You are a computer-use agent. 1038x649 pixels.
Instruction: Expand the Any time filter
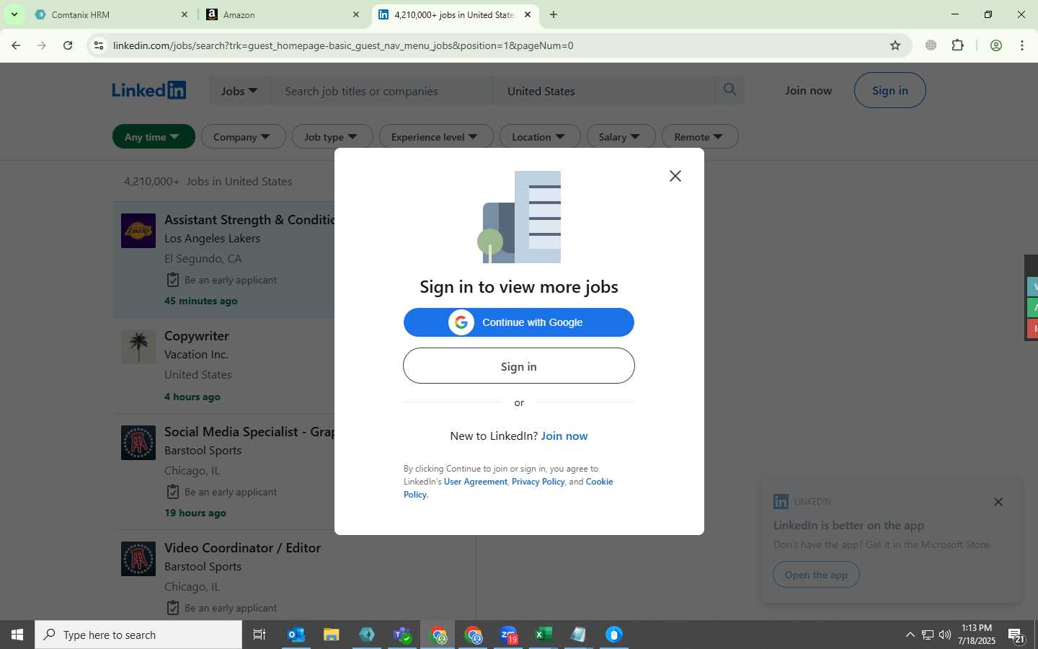[x=154, y=136]
